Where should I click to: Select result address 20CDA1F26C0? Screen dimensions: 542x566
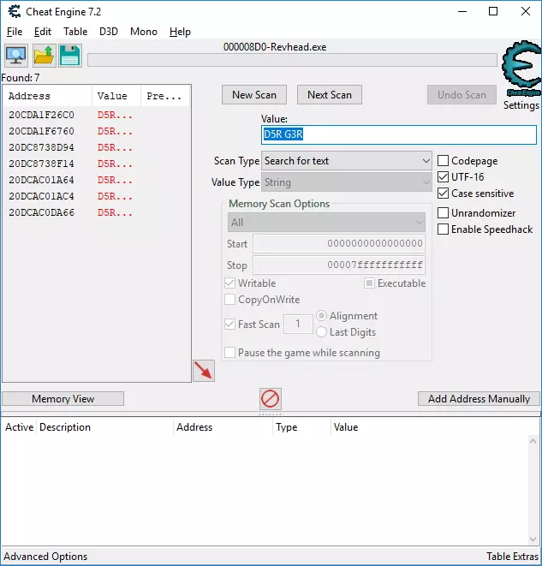pos(41,115)
